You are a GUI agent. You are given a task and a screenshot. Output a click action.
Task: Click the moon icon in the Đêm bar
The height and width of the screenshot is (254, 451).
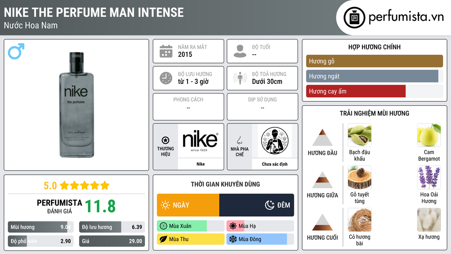coord(270,205)
